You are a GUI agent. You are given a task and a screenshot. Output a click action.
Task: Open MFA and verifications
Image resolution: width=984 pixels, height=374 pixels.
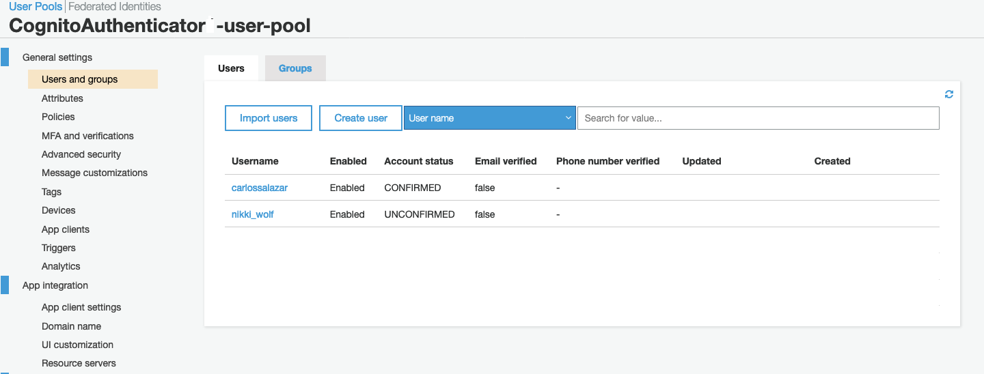click(87, 136)
